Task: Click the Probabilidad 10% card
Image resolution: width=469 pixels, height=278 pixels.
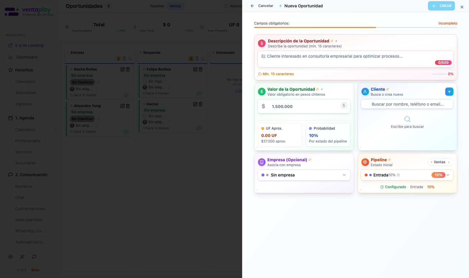Action: pos(328,135)
